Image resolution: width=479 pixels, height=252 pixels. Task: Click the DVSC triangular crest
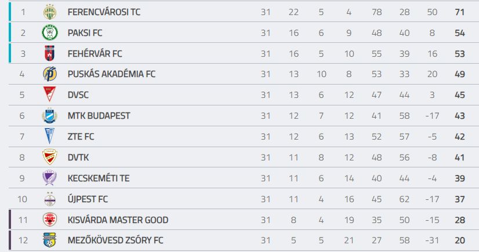(49, 94)
